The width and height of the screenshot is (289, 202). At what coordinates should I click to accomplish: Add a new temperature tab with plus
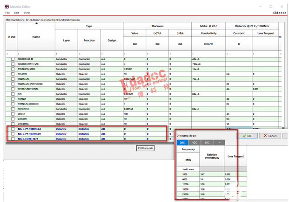point(219,142)
